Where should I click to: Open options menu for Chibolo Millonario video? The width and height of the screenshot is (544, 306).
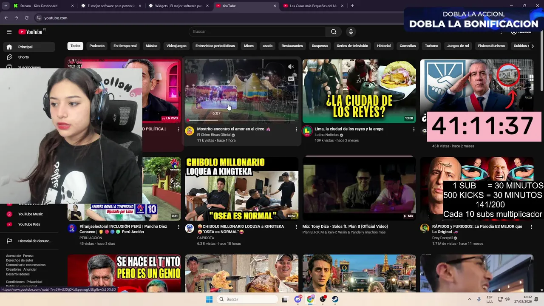click(296, 227)
